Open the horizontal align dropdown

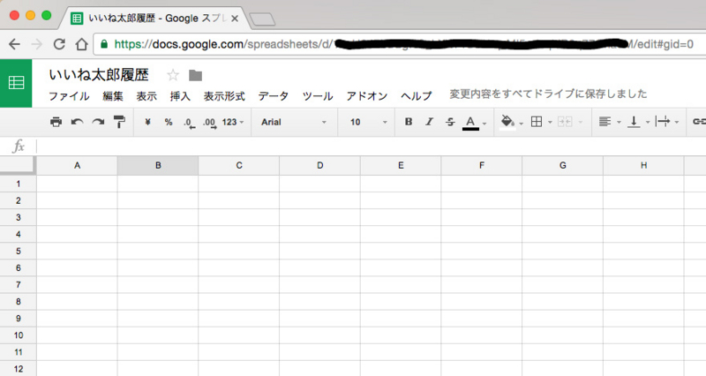(610, 122)
